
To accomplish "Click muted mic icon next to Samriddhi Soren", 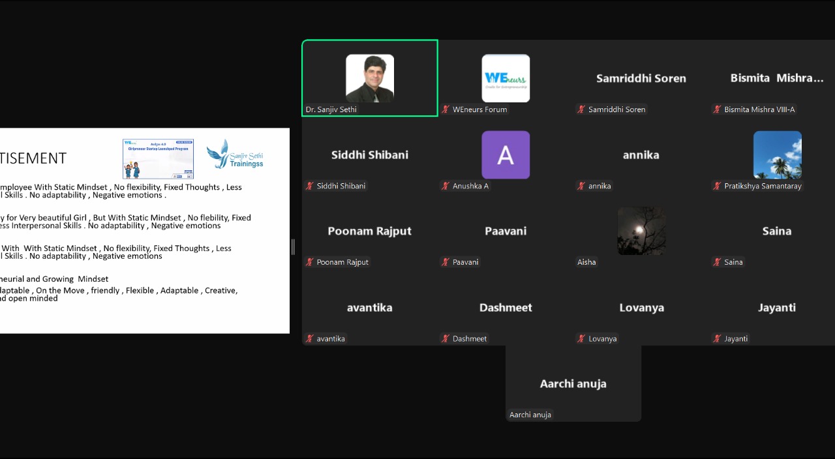I will (581, 110).
